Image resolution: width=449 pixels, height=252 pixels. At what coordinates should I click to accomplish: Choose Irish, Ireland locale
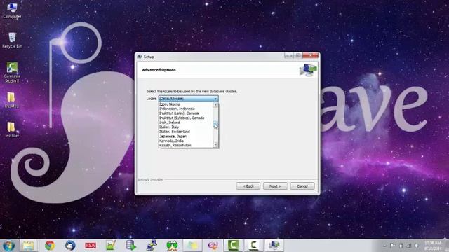(186, 122)
